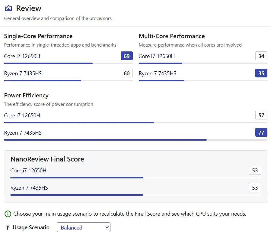Click power efficiency score 77 badge
The height and width of the screenshot is (238, 271).
pyautogui.click(x=261, y=132)
